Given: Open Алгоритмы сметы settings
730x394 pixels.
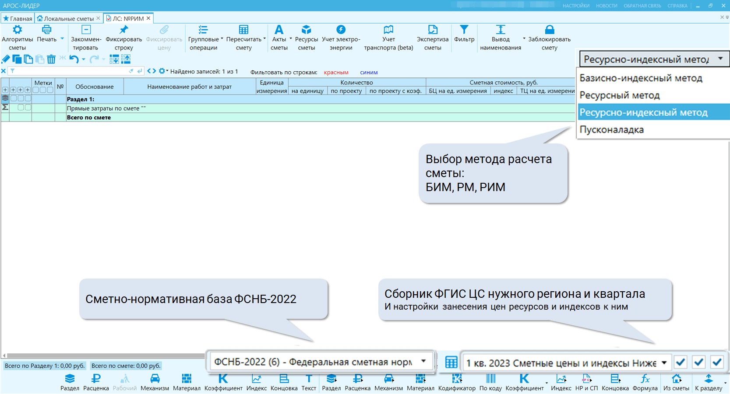Looking at the screenshot, I should coord(17,38).
